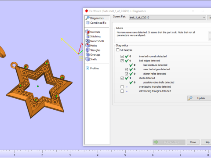Click the Help button
This screenshot has height=158, width=211.
coord(206,142)
